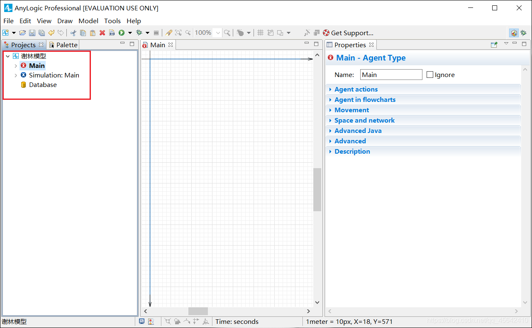Viewport: 532px width, 328px height.
Task: Expand the Simulation: Main tree node
Action: click(16, 75)
